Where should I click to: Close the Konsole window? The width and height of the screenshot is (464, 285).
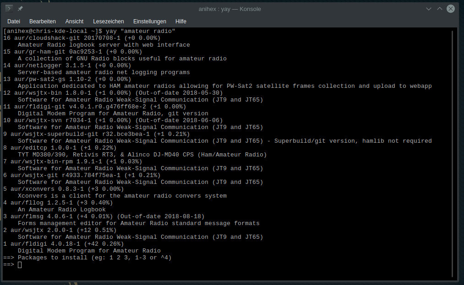pyautogui.click(x=451, y=9)
